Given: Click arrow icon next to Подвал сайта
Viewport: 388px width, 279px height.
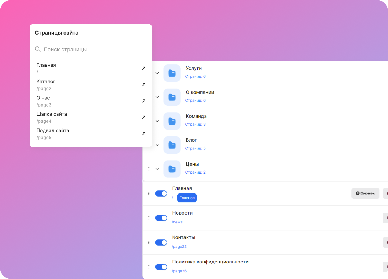Looking at the screenshot, I should pos(144,134).
